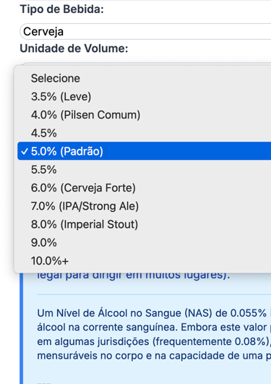The image size is (271, 384).
Task: Select the 10.0%+ option
Action: tap(145, 261)
